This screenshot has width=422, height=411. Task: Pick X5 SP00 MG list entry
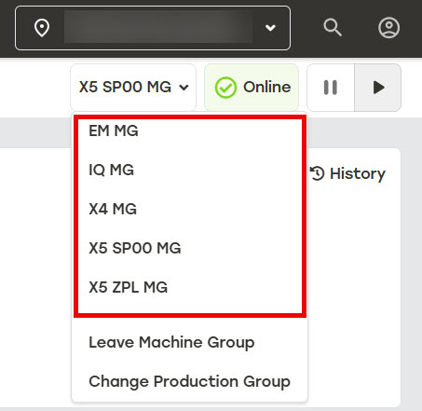click(190, 248)
